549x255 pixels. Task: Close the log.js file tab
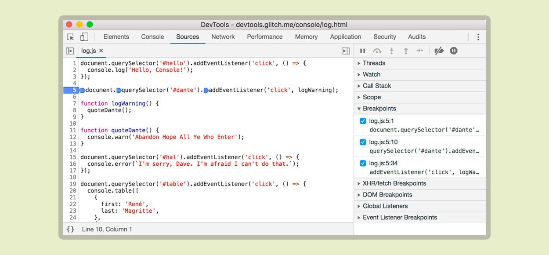point(101,51)
